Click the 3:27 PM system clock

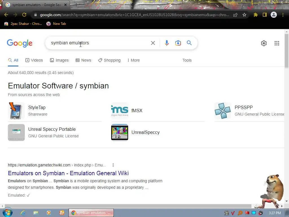[275, 213]
